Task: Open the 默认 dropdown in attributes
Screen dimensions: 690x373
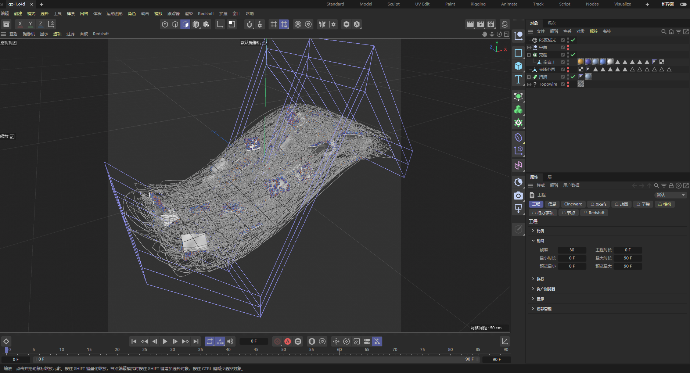Action: [671, 195]
